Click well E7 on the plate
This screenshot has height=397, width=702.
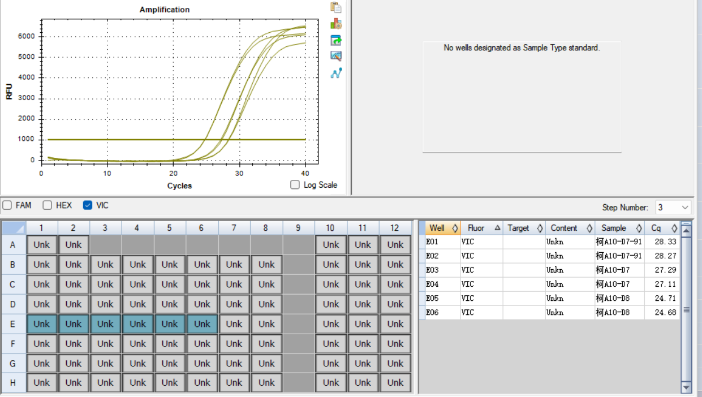pos(234,324)
